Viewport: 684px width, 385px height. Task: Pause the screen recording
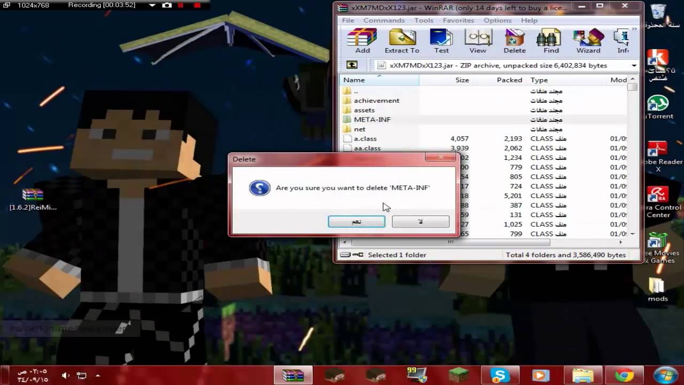click(x=181, y=5)
